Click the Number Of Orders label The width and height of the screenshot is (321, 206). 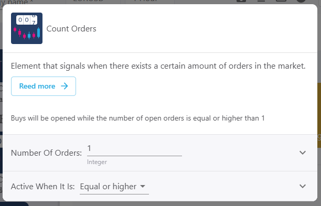[46, 153]
